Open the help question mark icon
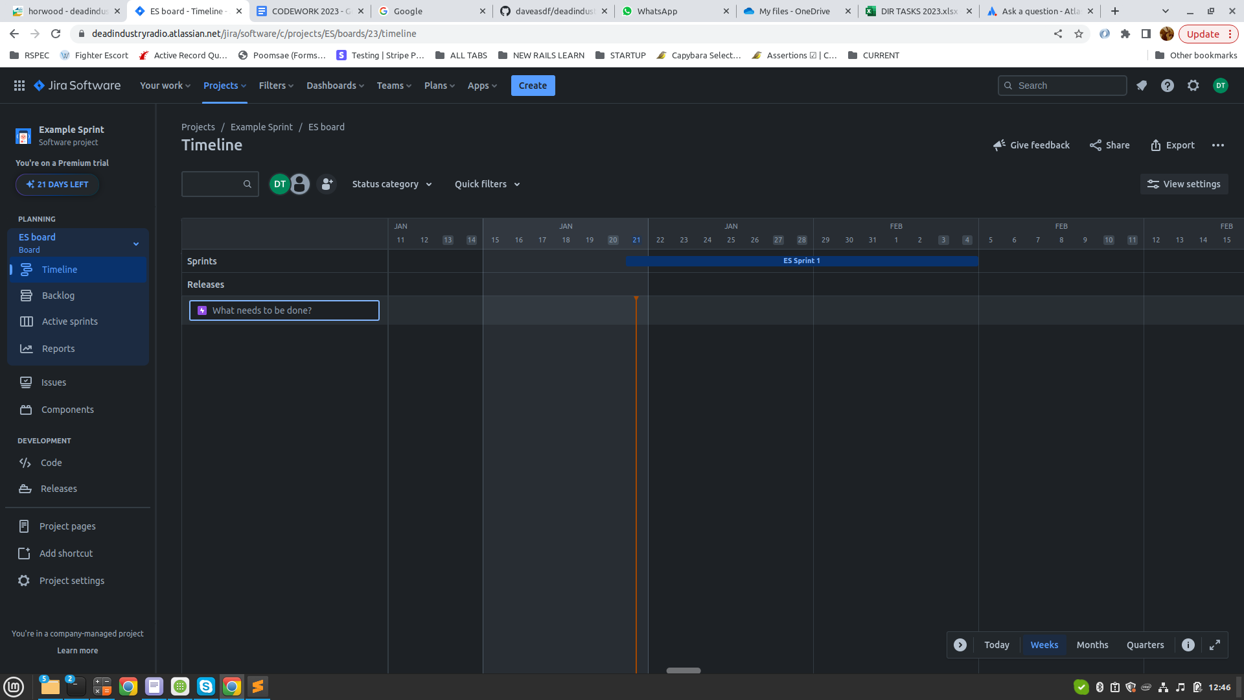Viewport: 1244px width, 700px height. click(x=1168, y=86)
